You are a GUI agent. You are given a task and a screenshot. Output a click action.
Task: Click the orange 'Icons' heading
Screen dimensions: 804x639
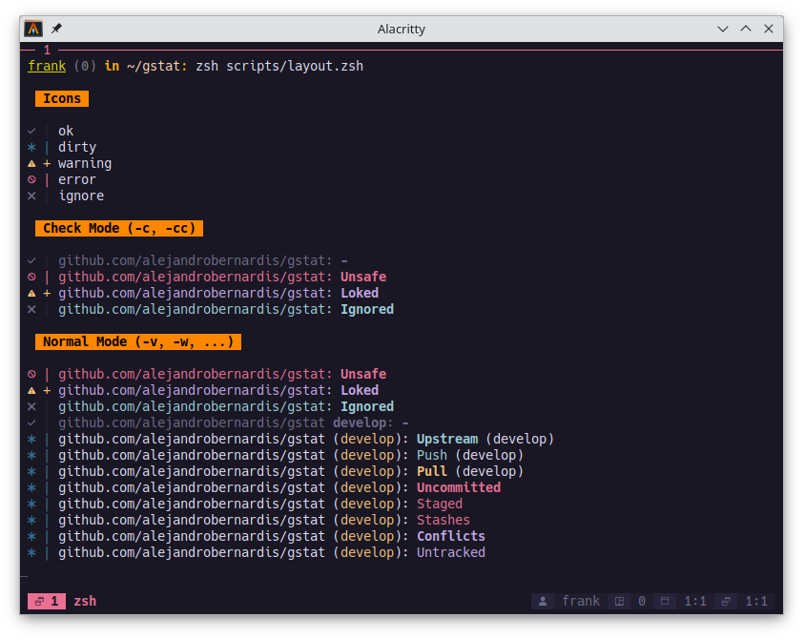[62, 98]
